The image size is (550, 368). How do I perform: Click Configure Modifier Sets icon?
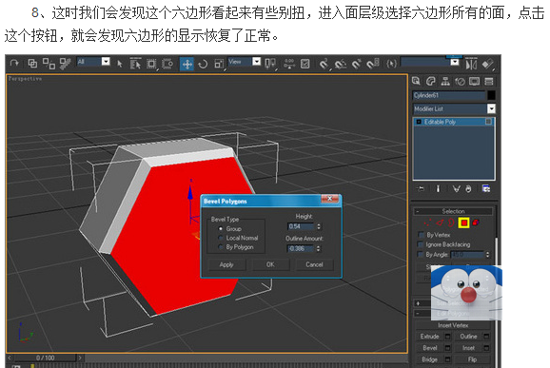click(x=486, y=189)
